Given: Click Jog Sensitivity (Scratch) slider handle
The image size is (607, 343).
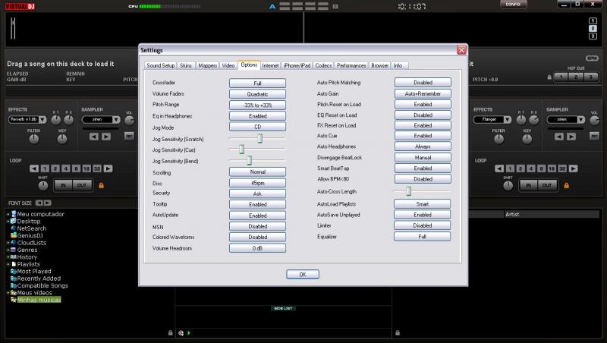Looking at the screenshot, I should click(x=260, y=138).
